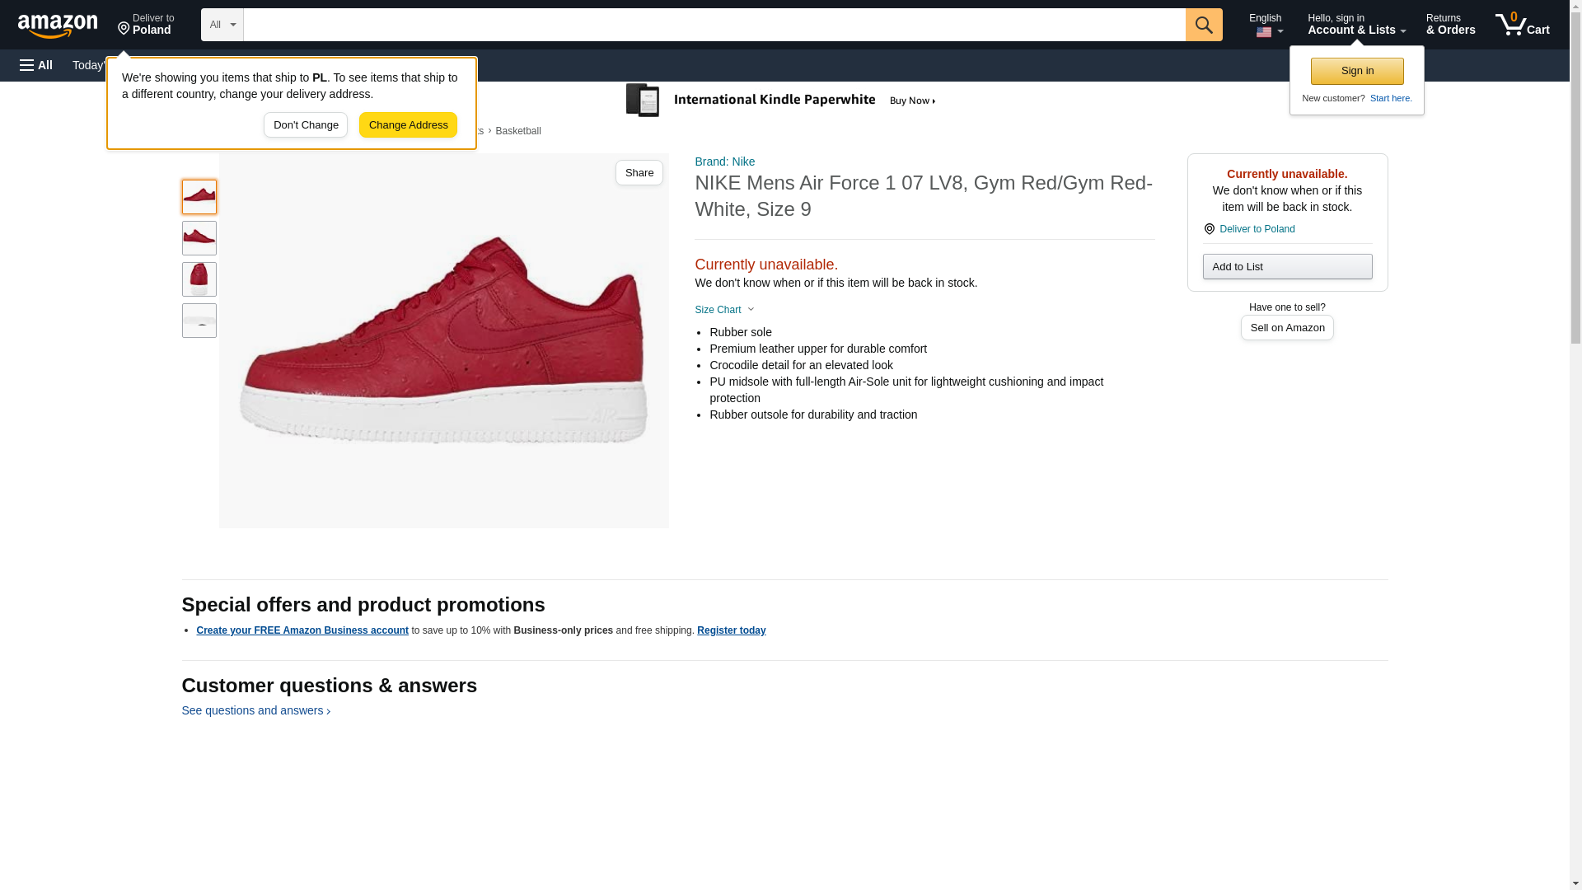Viewport: 1582px width, 890px height.
Task: Open the US flag language selector
Action: (x=1267, y=26)
